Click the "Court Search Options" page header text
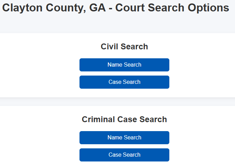The width and height of the screenshot is (235, 167). [172, 8]
